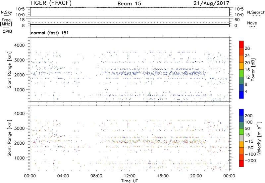Click the 'Nave' legend label

coord(252,23)
